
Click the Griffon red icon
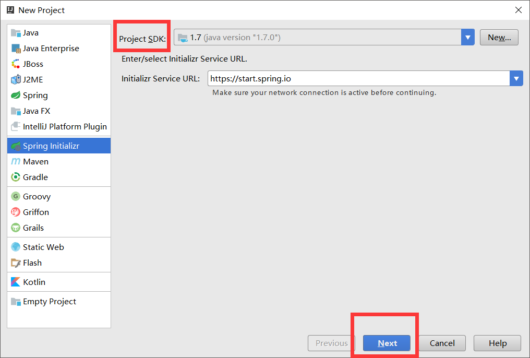[16, 212]
